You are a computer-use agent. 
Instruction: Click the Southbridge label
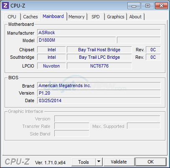[x=22, y=57]
